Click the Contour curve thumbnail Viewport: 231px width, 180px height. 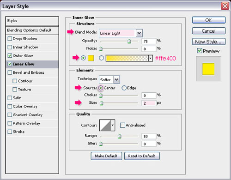click(x=105, y=125)
